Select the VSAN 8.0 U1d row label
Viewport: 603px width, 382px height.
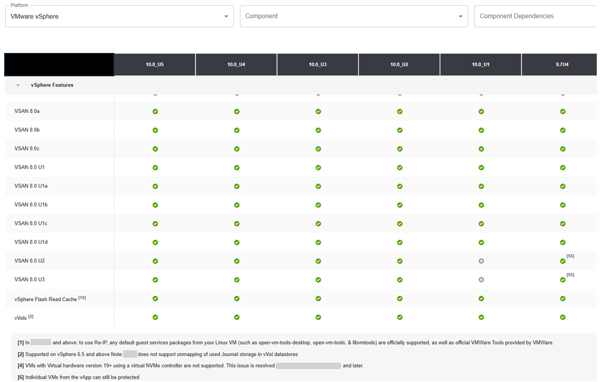click(x=31, y=242)
